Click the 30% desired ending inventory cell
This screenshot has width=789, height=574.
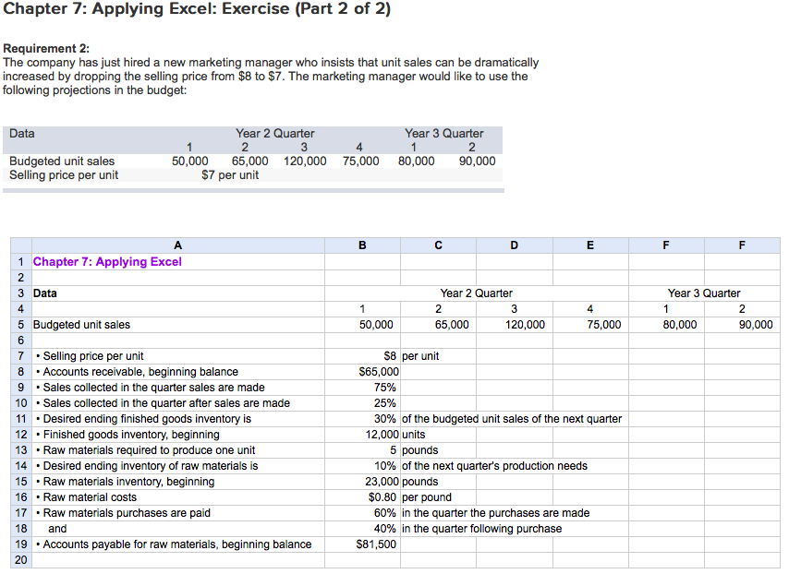361,418
